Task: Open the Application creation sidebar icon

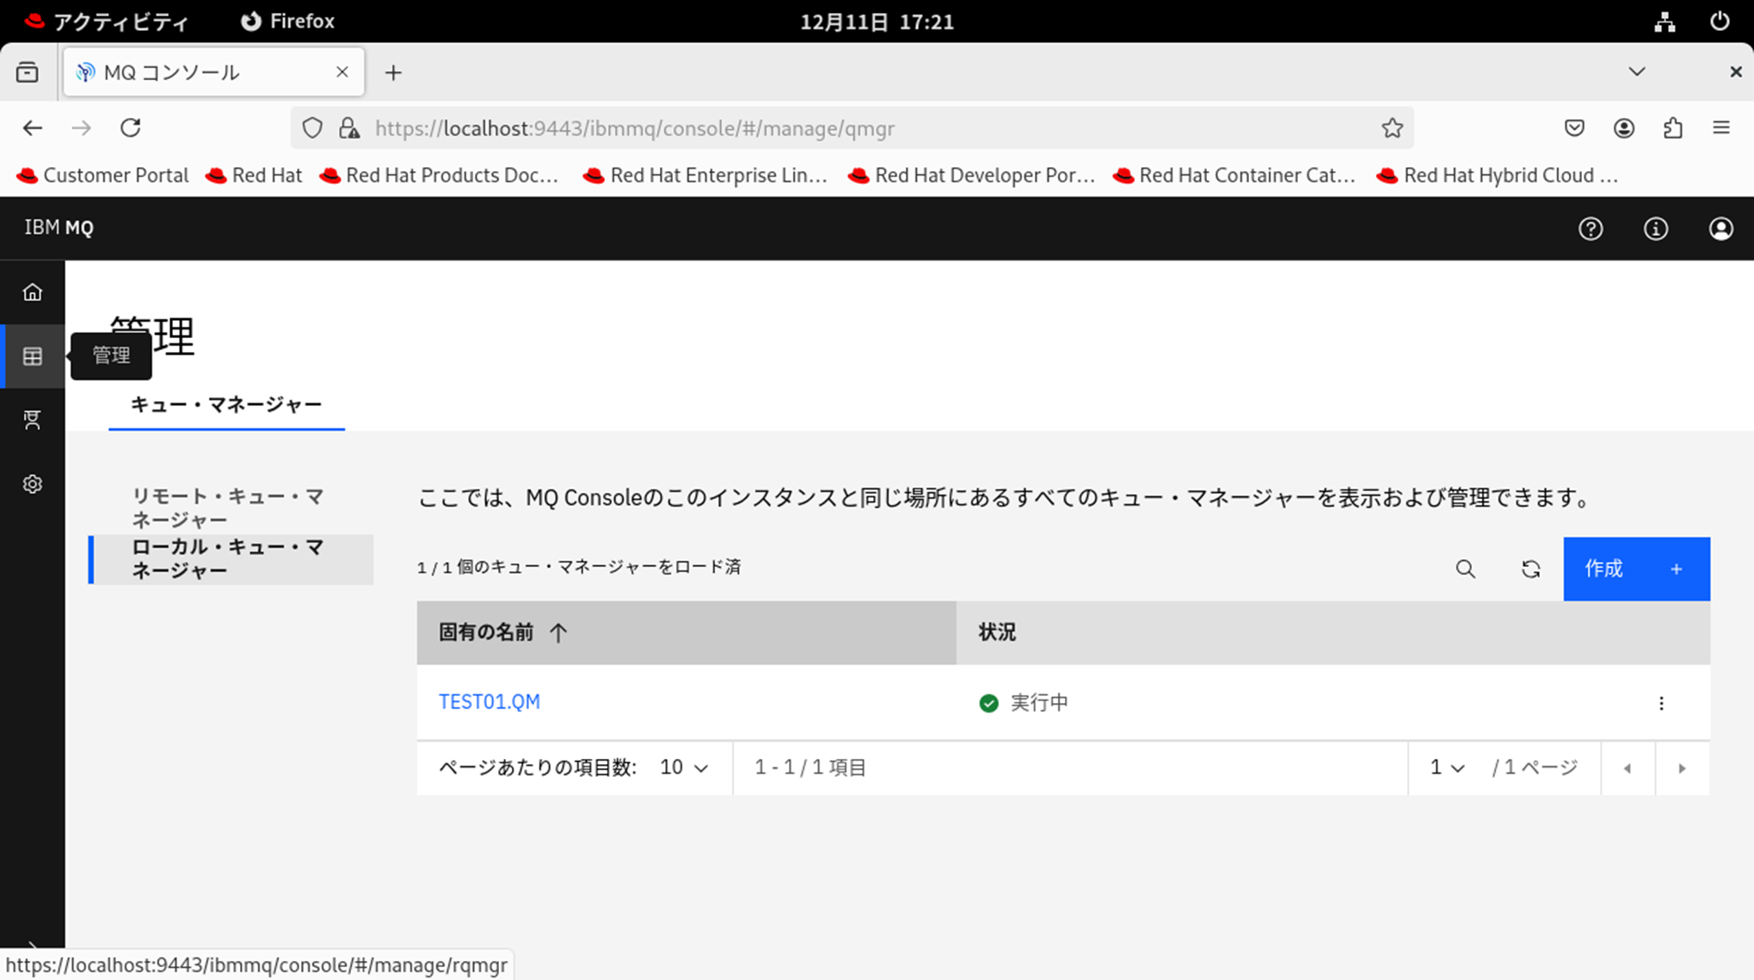Action: click(33, 420)
